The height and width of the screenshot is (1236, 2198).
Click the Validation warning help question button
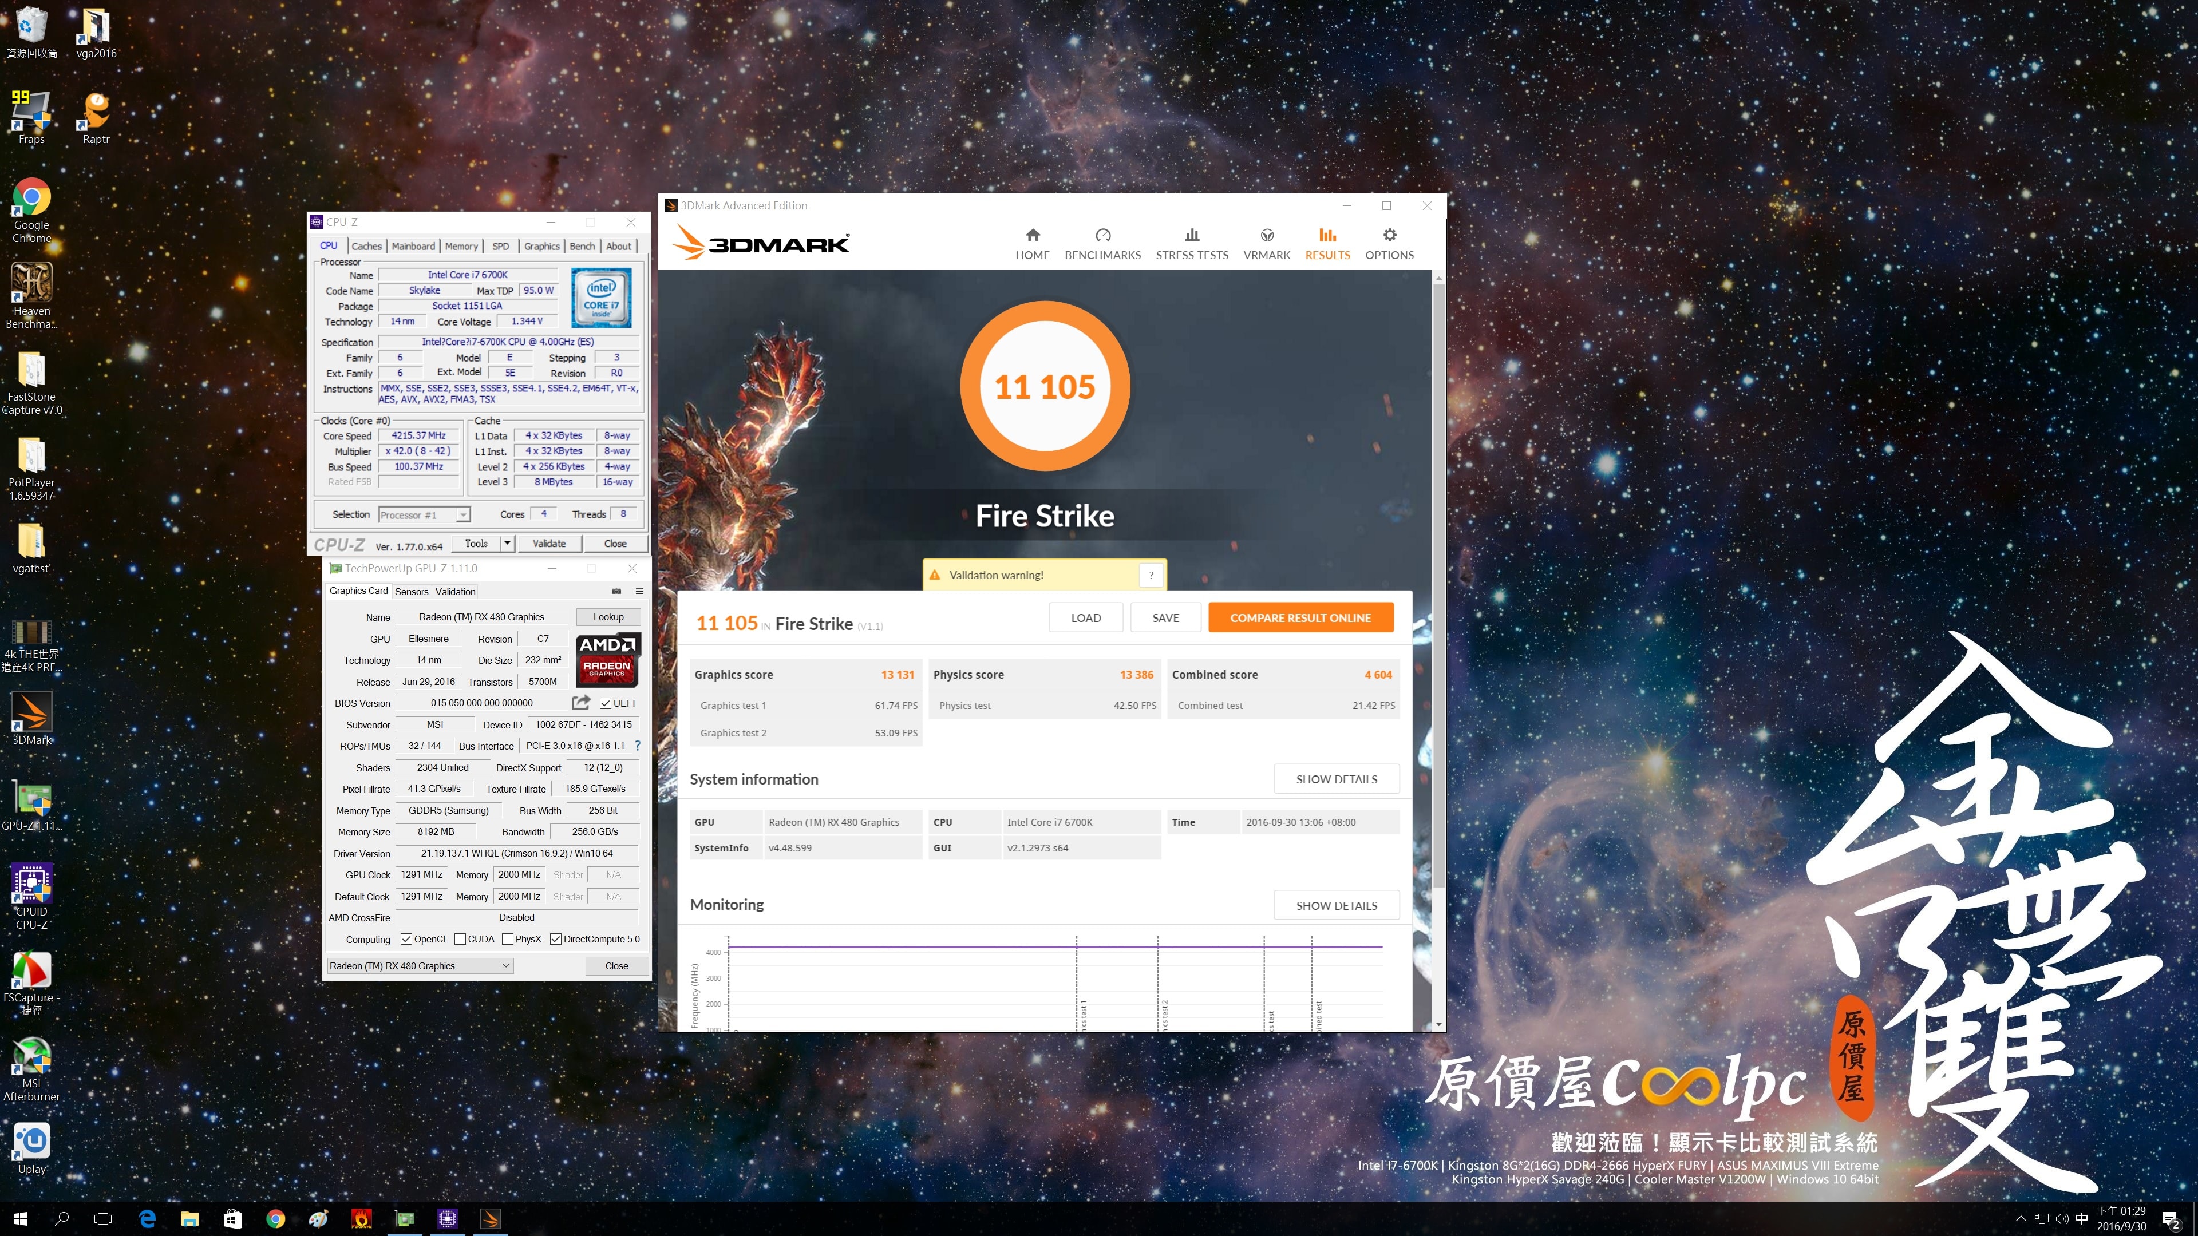point(1151,575)
